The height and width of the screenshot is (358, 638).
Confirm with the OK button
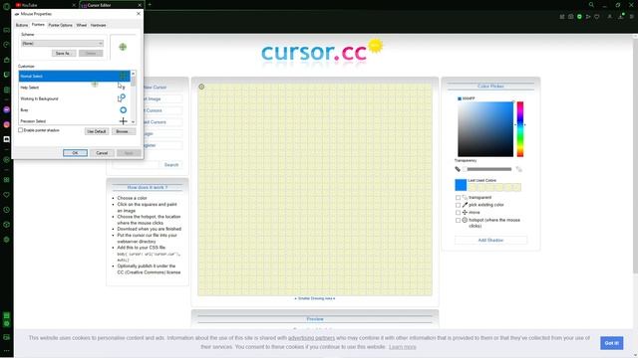click(75, 153)
